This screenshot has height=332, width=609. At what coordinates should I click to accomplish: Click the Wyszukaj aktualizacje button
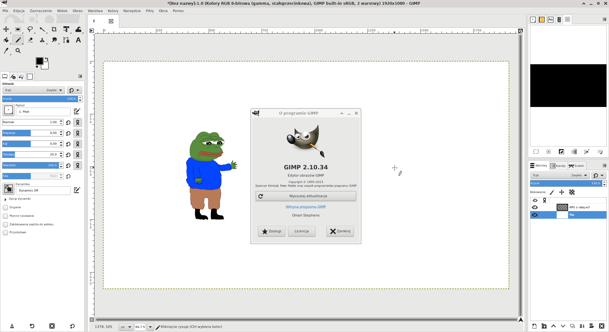[x=306, y=196]
